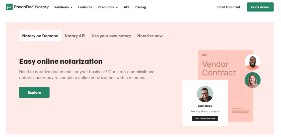Click the Easy online notarization heading

click(x=61, y=61)
